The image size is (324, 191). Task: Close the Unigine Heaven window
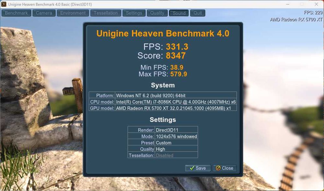[x=316, y=4]
